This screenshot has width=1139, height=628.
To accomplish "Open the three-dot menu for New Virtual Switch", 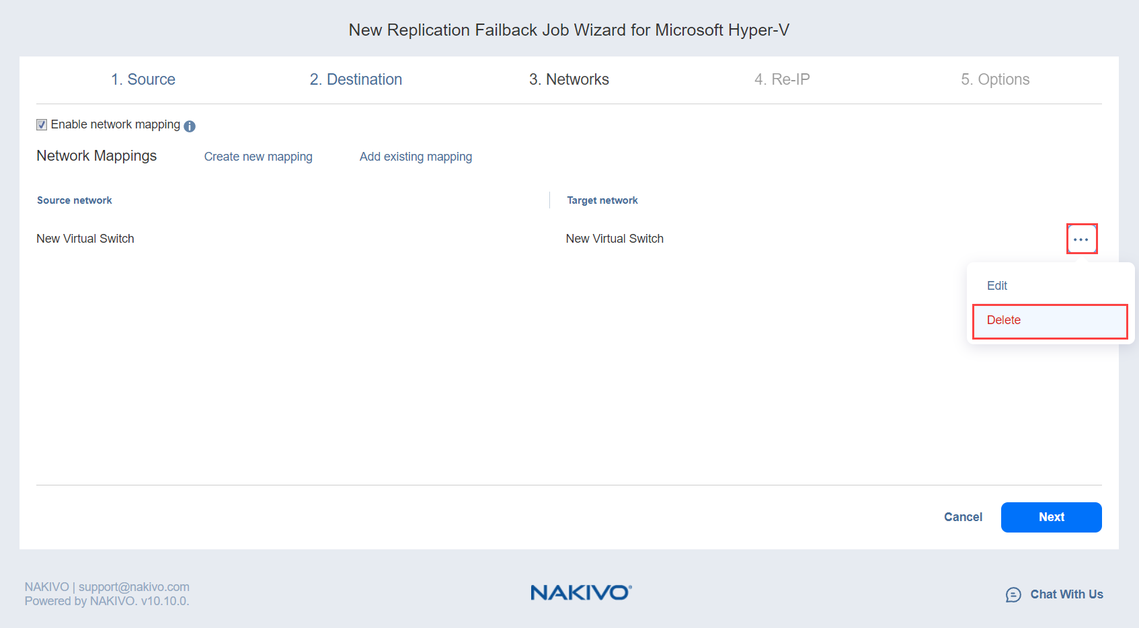I will pyautogui.click(x=1081, y=239).
